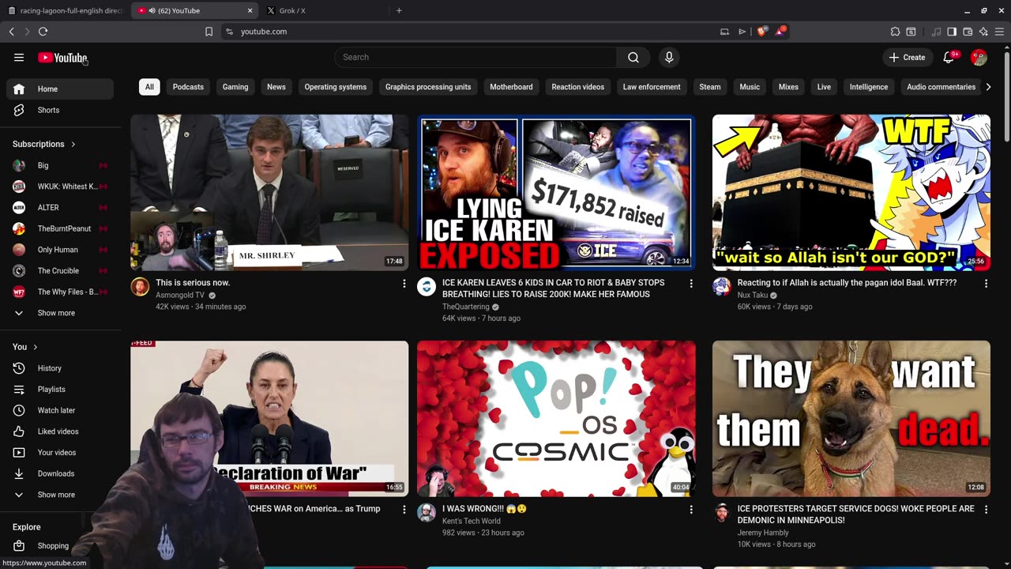1011x569 pixels.
Task: Open Brave Shields lion icon
Action: tap(762, 32)
